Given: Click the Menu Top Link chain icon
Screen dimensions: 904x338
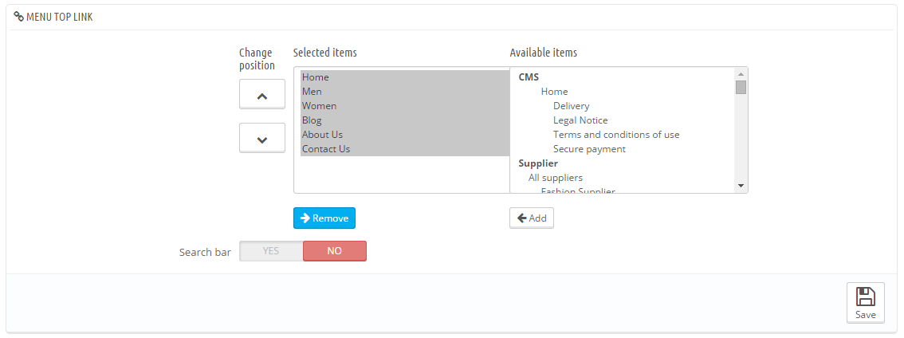Looking at the screenshot, I should (x=18, y=18).
